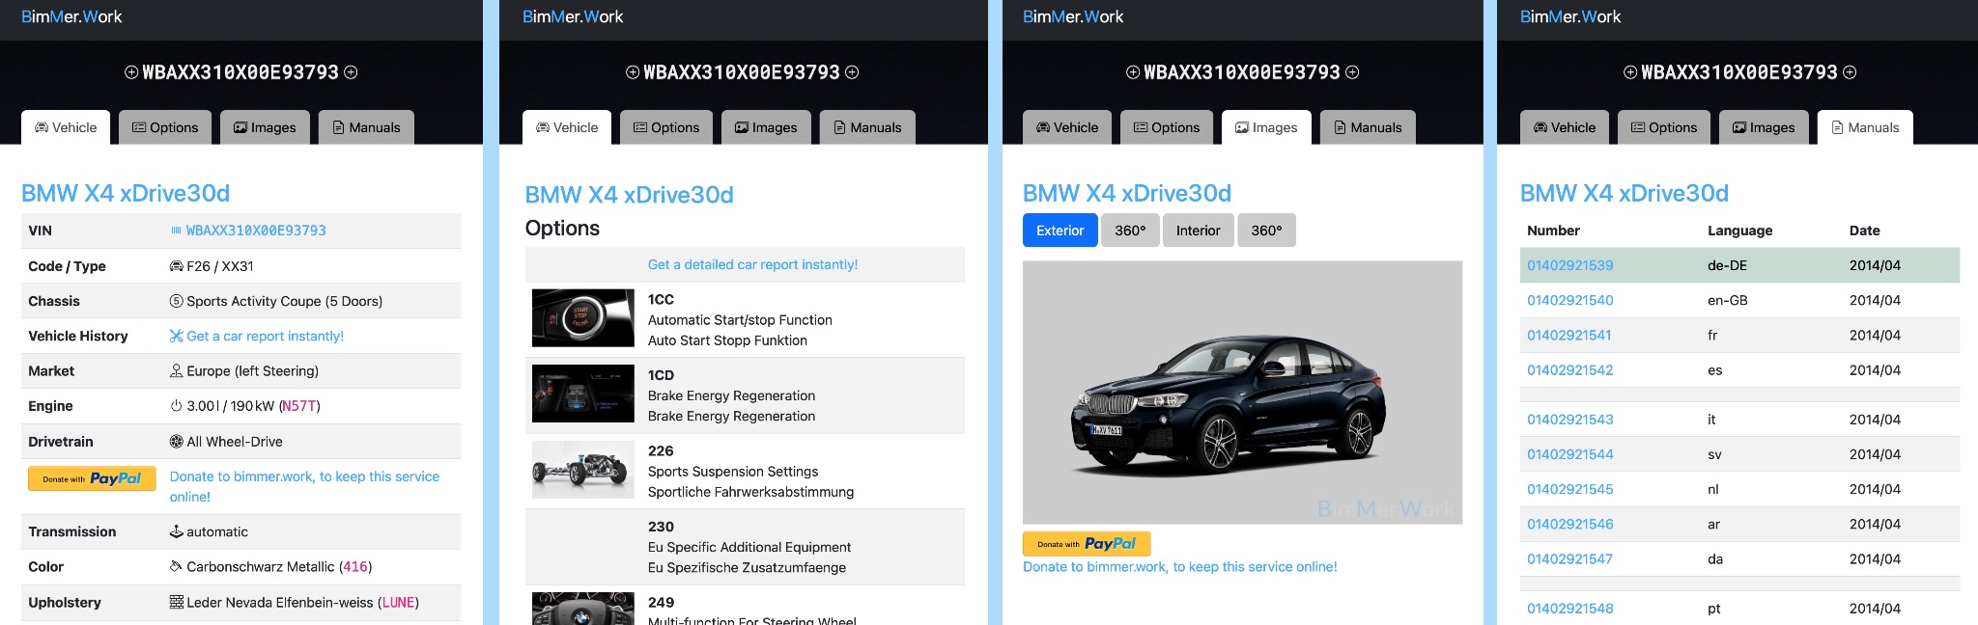Image resolution: width=1978 pixels, height=625 pixels.
Task: Open manual 01402921540 for en-GB
Action: [1569, 300]
